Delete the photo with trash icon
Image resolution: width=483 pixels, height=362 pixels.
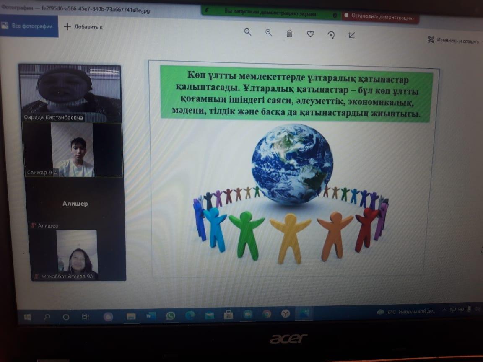point(289,34)
